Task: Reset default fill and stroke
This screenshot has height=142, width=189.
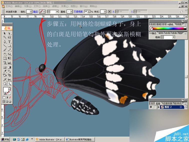Action: [4, 94]
